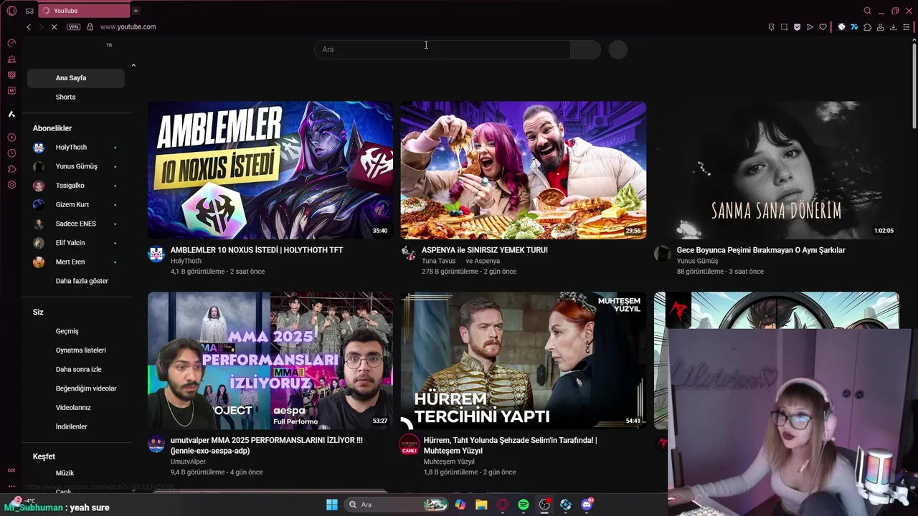Open Muhteşem Yüzyıl channel name link

point(449,462)
